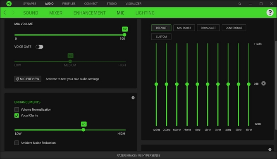The height and width of the screenshot is (159, 277).
Task: Click the 66 value badge above vocal clarity
Action: (84, 124)
